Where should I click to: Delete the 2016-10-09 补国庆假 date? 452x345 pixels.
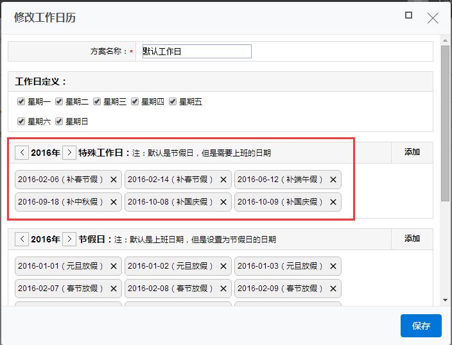click(333, 202)
